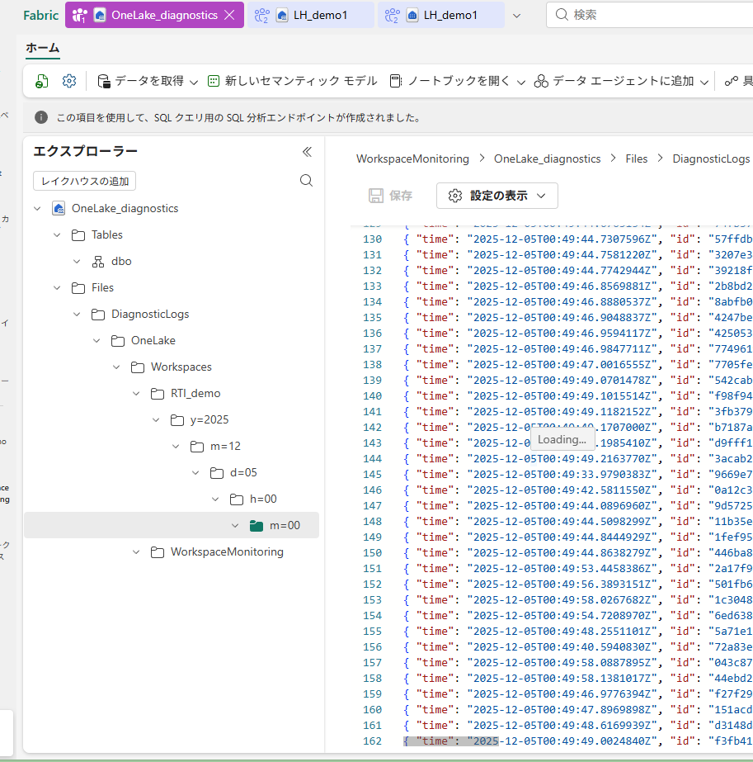The height and width of the screenshot is (762, 753).
Task: Click the refresh document icon in toolbar
Action: point(42,81)
